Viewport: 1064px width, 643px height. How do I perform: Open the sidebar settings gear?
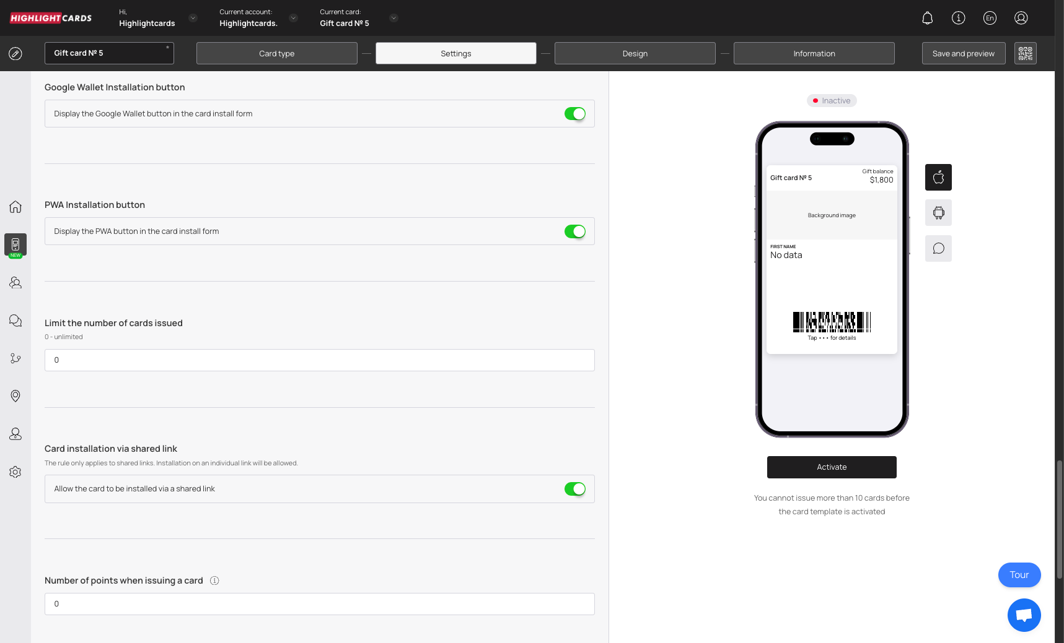click(15, 472)
